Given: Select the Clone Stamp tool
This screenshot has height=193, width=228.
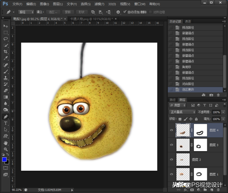Looking at the screenshot, I should (x=5, y=78).
